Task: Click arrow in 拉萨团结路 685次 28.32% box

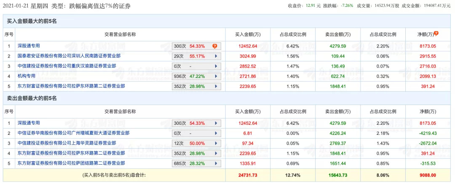Action: [215, 163]
